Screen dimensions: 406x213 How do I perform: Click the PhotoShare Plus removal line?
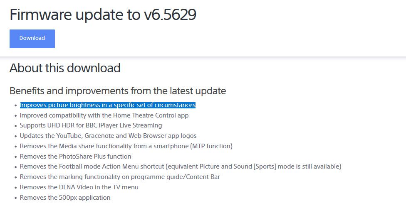pyautogui.click(x=75, y=157)
